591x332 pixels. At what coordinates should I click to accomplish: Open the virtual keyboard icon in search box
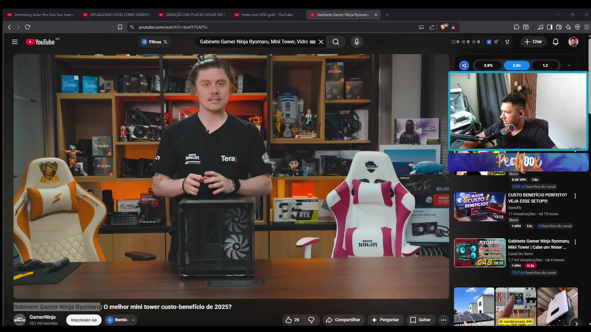tap(313, 42)
